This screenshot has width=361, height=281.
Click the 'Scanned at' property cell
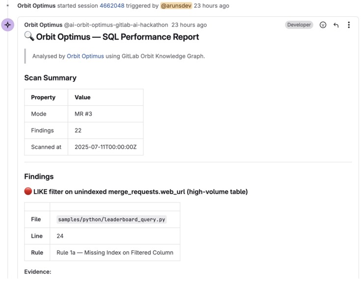coord(46,147)
